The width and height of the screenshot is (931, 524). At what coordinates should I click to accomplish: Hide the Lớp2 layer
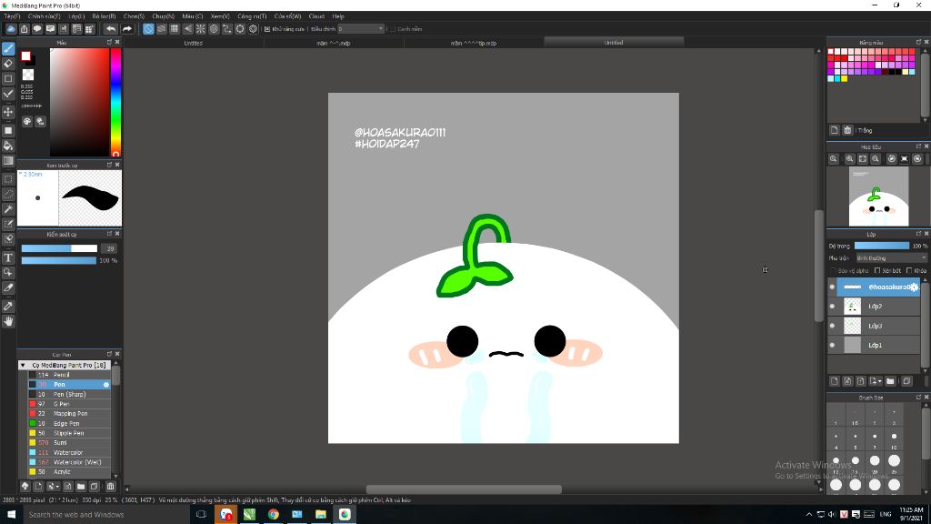point(832,307)
